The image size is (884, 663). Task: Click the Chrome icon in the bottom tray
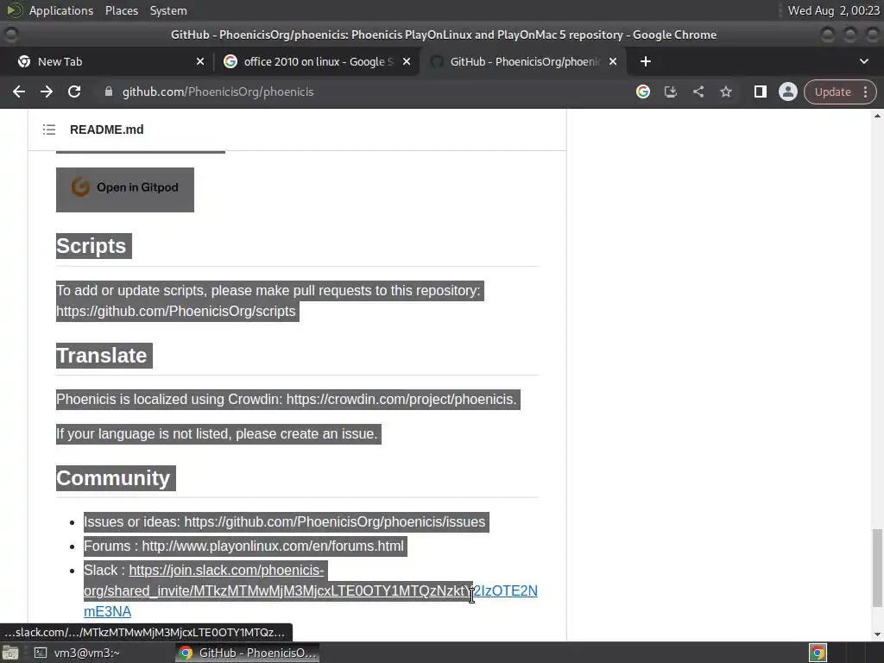click(x=818, y=653)
